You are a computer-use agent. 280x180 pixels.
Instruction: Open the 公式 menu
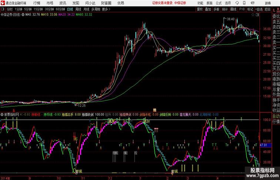(x=219, y=3)
